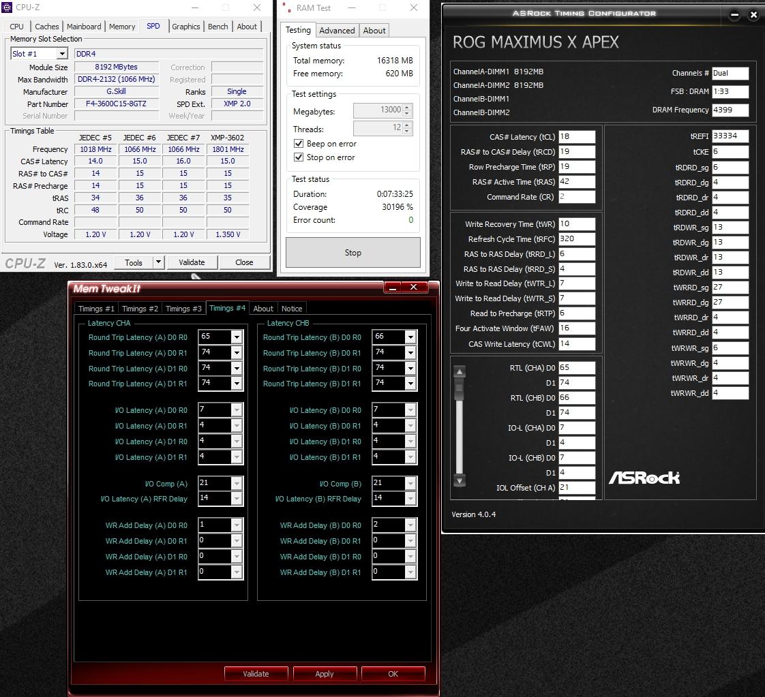Switch to the Memory tab in CPU-Z
The image size is (765, 697).
pyautogui.click(x=122, y=27)
